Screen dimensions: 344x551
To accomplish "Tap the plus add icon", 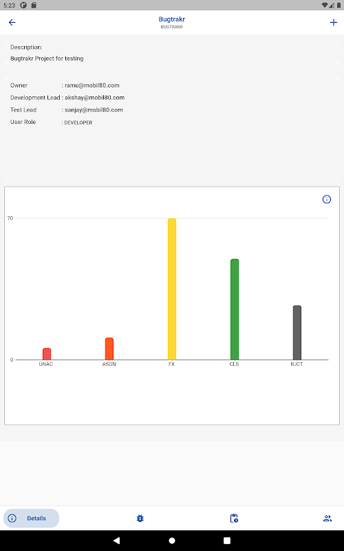I will coord(334,23).
